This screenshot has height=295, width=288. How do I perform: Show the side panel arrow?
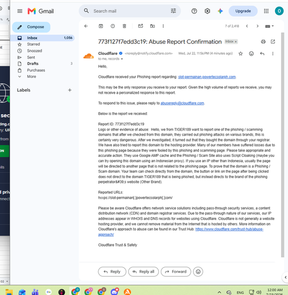pos(285,277)
